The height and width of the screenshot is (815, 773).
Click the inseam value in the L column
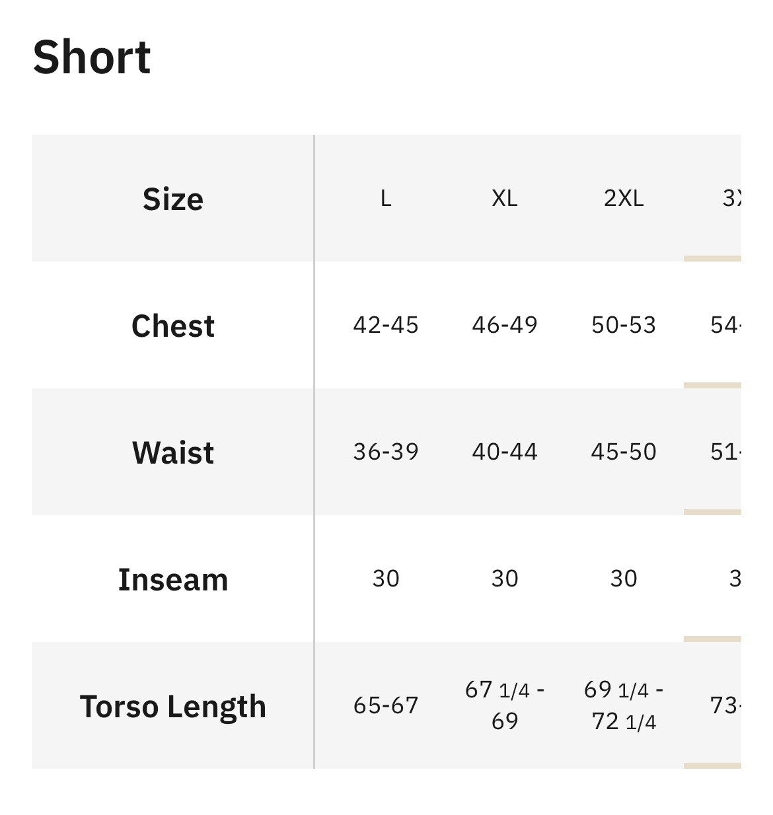tap(386, 579)
